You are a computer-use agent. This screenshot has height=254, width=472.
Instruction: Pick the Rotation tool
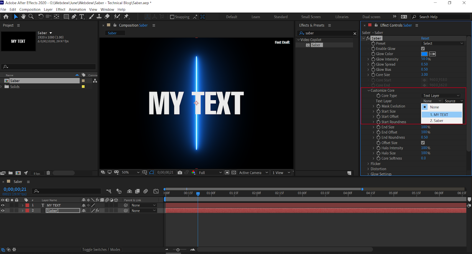pyautogui.click(x=41, y=17)
